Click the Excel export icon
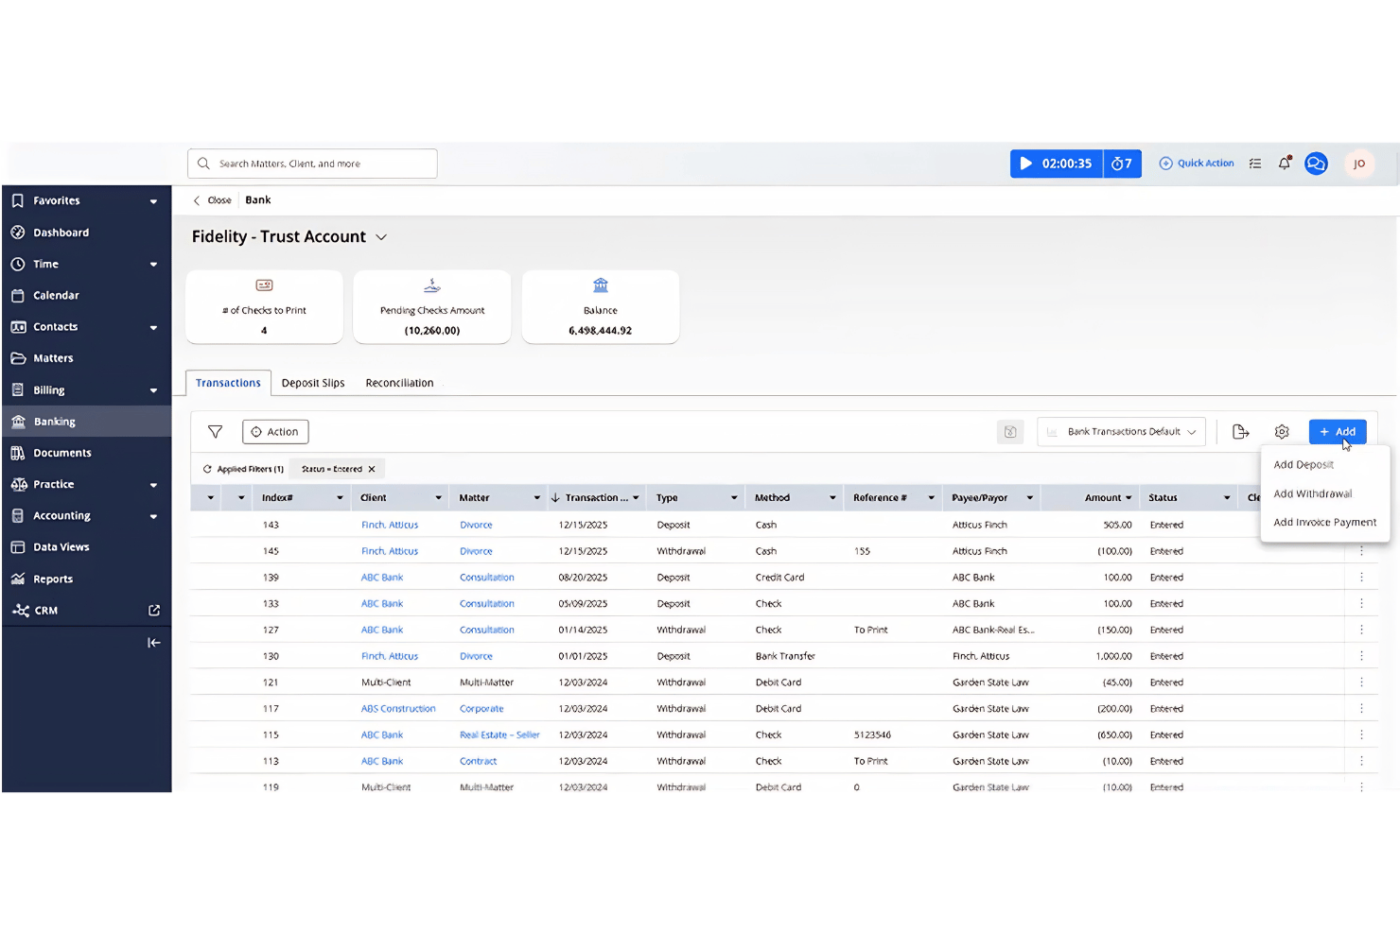Image resolution: width=1400 pixels, height=933 pixels. click(x=1010, y=432)
